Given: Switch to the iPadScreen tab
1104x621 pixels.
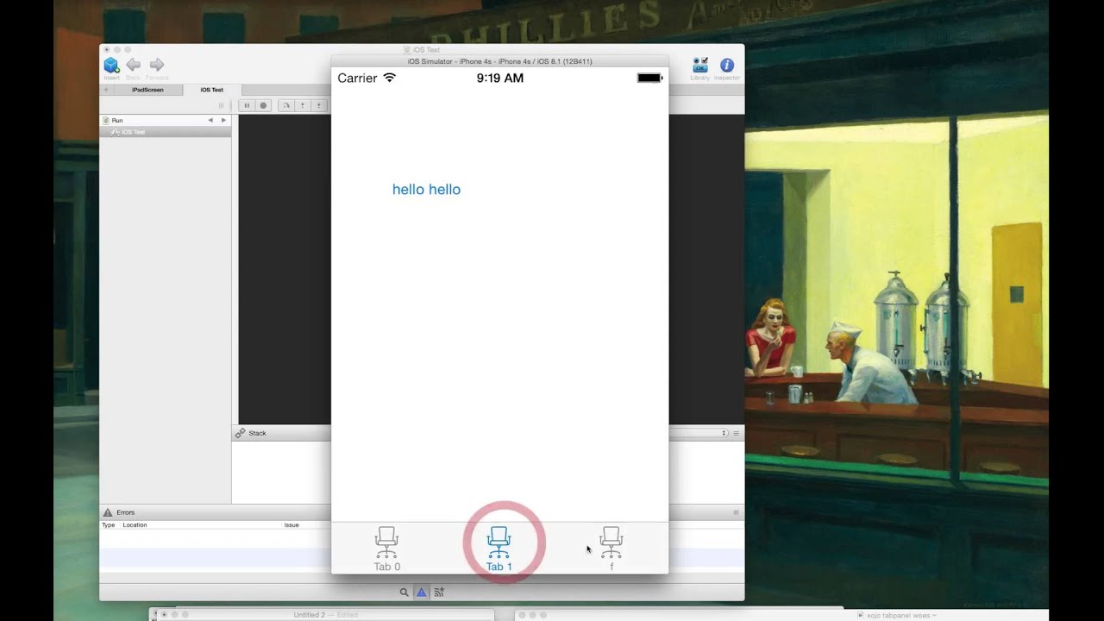Looking at the screenshot, I should (147, 90).
